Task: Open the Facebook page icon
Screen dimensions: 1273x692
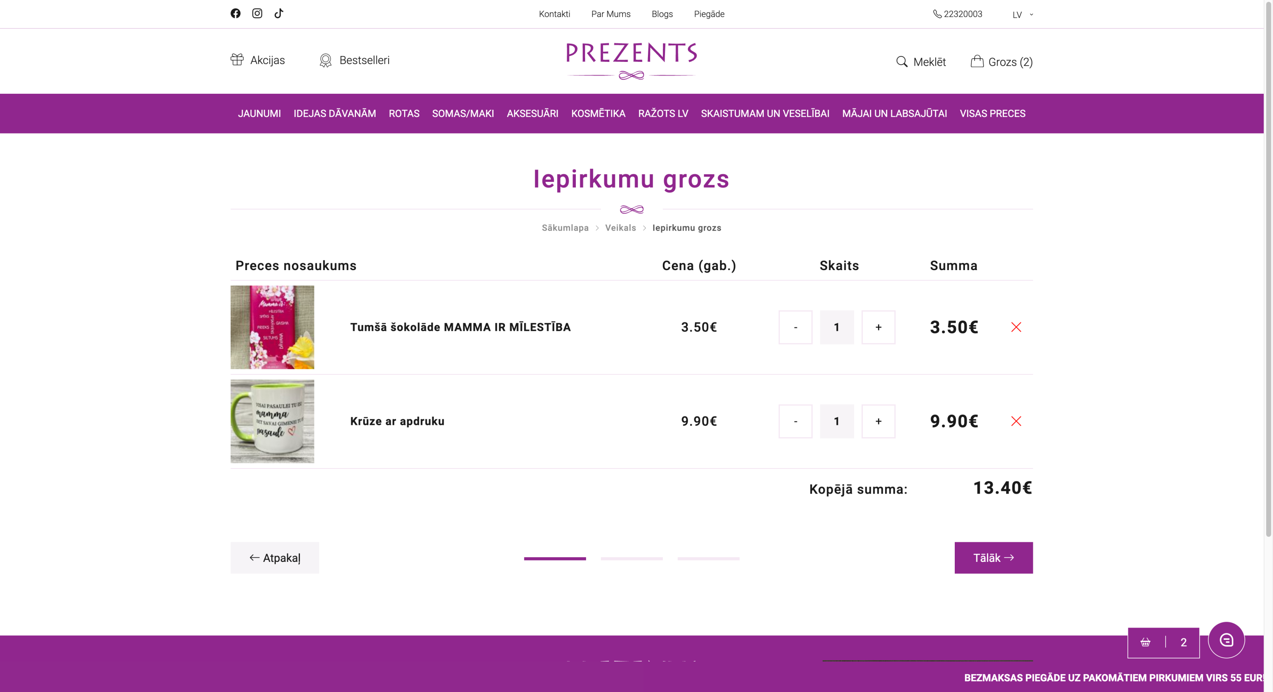Action: 235,13
